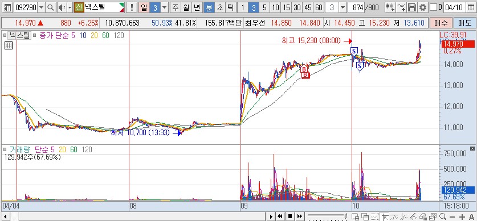Select the 초 second chart tab
This screenshot has width=477, height=221.
pos(219,7)
